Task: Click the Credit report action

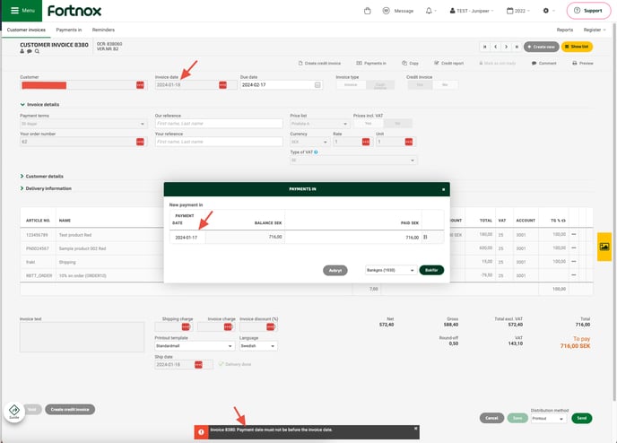Action: (x=448, y=64)
